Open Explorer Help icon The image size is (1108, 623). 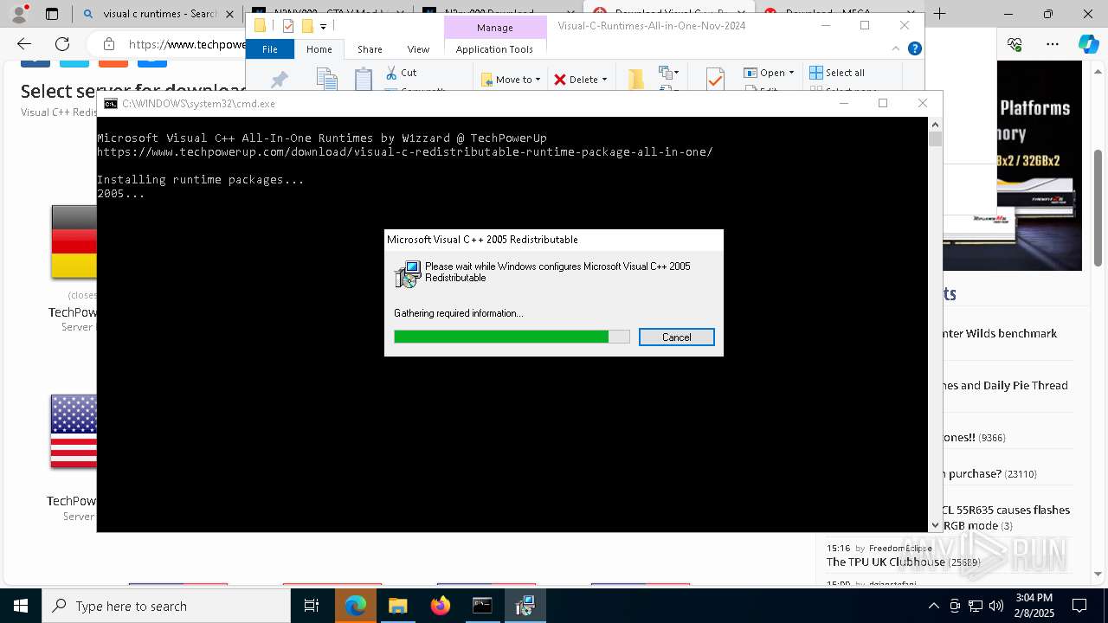tap(914, 49)
